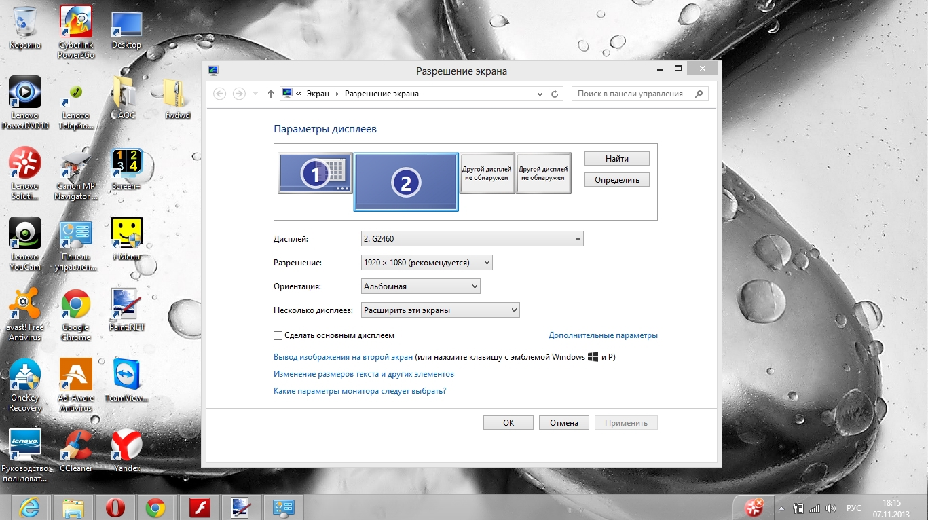
Task: Open Какие параметры монитора следует выбрать link
Action: (360, 391)
